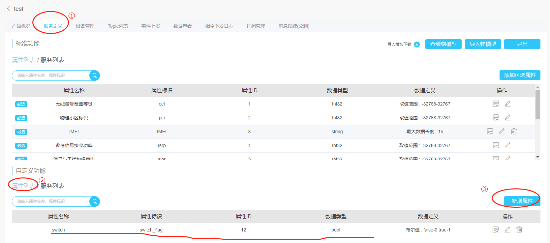
Task: Click the down arrow of the table scrollbar
Action: tap(537, 157)
